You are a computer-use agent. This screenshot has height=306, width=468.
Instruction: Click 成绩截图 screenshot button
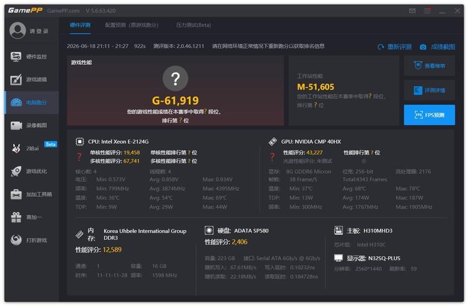tap(437, 47)
